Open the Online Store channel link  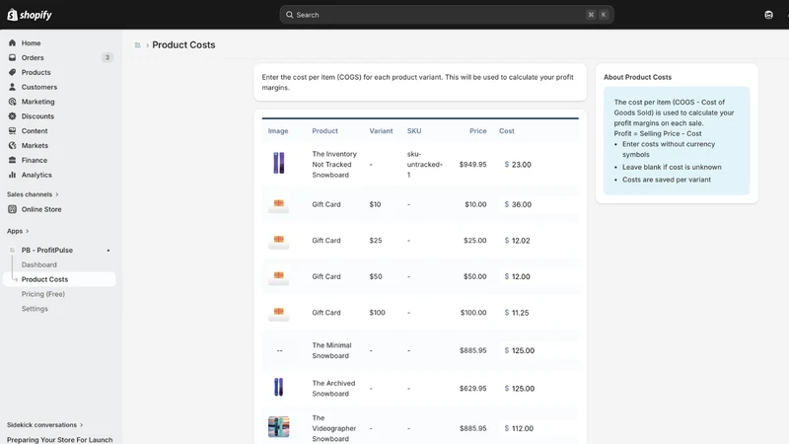pos(41,209)
